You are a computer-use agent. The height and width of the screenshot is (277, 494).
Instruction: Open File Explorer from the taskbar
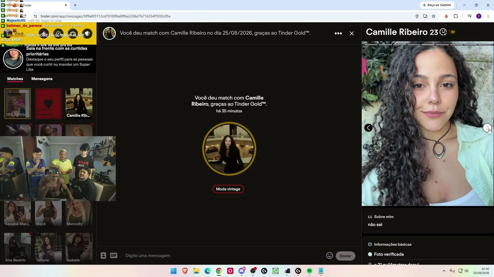click(196, 271)
